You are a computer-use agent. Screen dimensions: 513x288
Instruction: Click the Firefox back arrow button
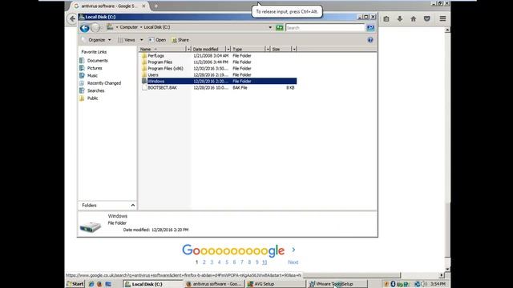72,18
